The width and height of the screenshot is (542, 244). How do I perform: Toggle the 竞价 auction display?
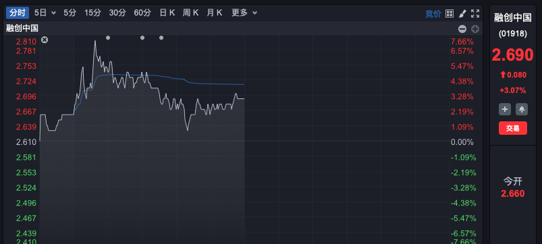433,13
